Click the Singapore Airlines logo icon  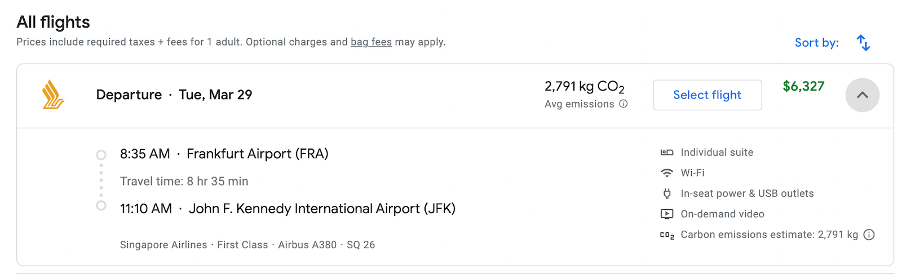point(53,95)
